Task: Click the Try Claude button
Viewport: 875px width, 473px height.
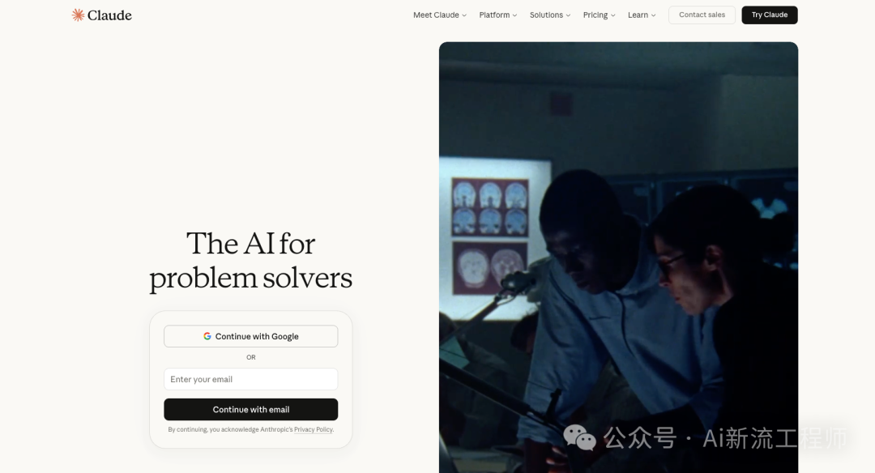Action: pos(770,15)
